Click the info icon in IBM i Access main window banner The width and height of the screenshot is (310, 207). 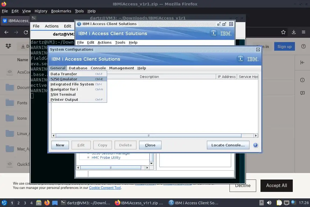pyautogui.click(x=213, y=33)
